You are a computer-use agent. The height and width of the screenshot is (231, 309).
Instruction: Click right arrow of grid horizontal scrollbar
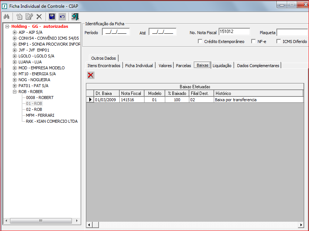(x=300, y=225)
